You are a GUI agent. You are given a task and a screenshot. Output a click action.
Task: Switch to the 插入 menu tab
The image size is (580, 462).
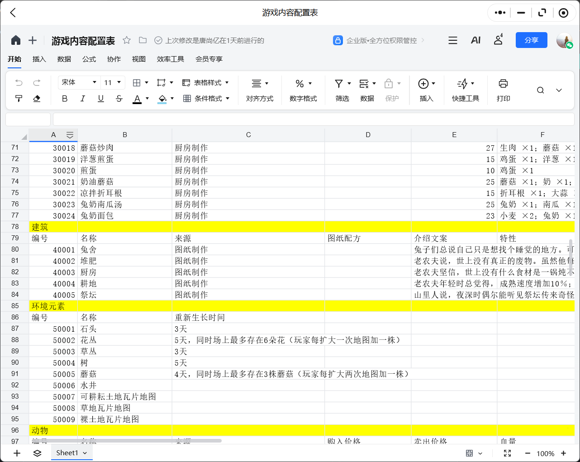point(39,59)
